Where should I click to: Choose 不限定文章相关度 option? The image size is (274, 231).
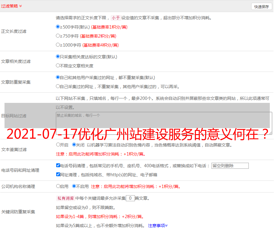58,66
